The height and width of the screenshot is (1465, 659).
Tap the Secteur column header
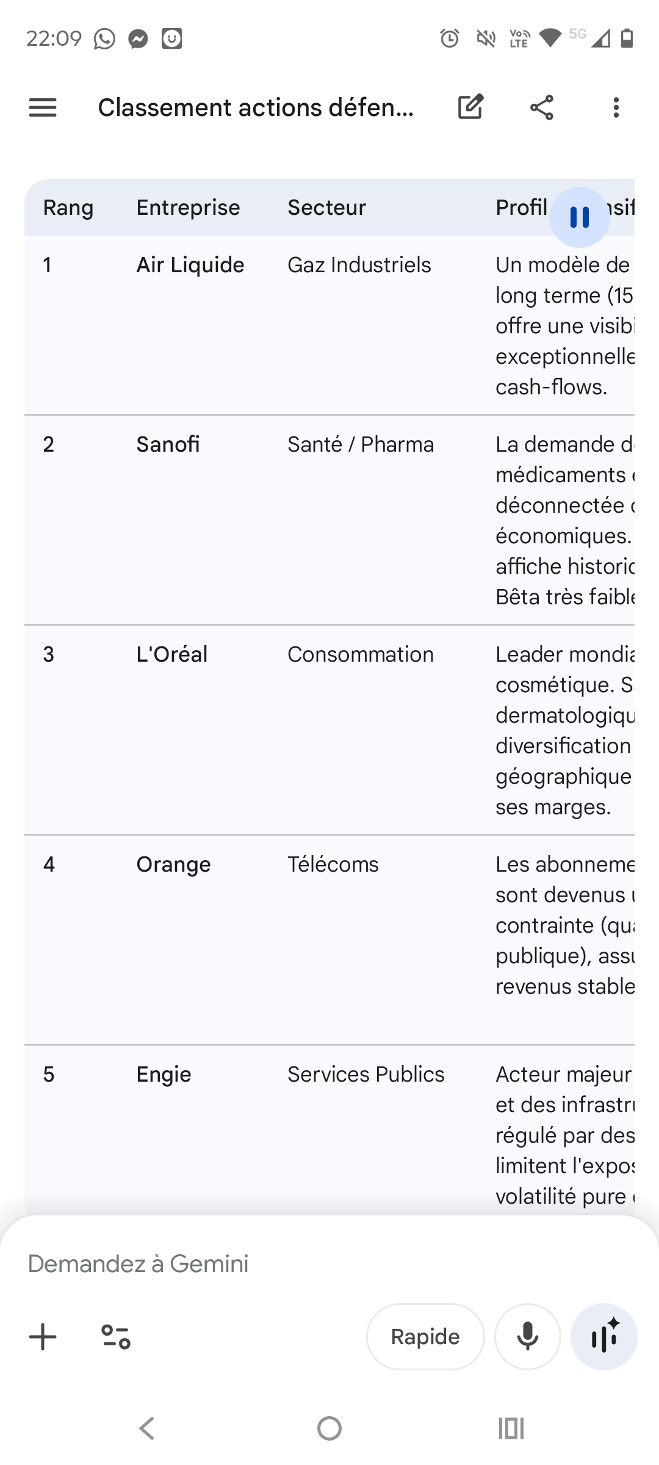point(326,208)
